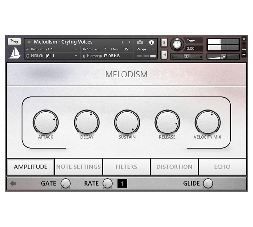Switch to the ECHO tab

[222, 167]
